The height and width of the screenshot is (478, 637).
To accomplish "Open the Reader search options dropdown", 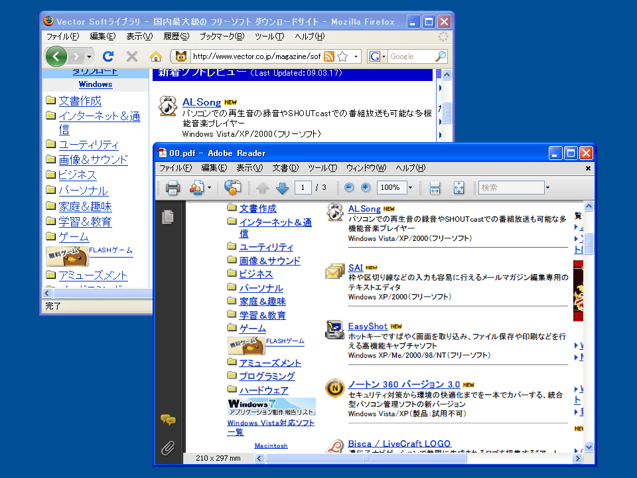I will tap(547, 187).
